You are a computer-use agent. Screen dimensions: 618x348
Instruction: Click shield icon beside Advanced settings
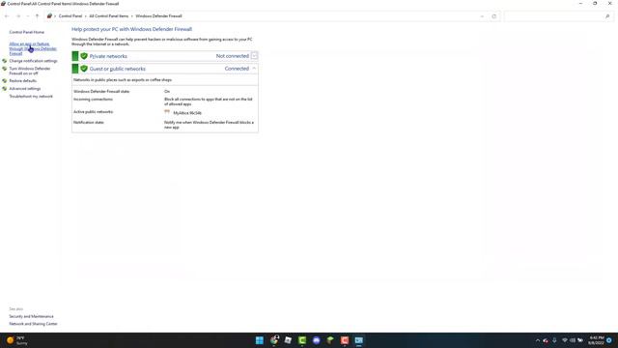point(4,89)
